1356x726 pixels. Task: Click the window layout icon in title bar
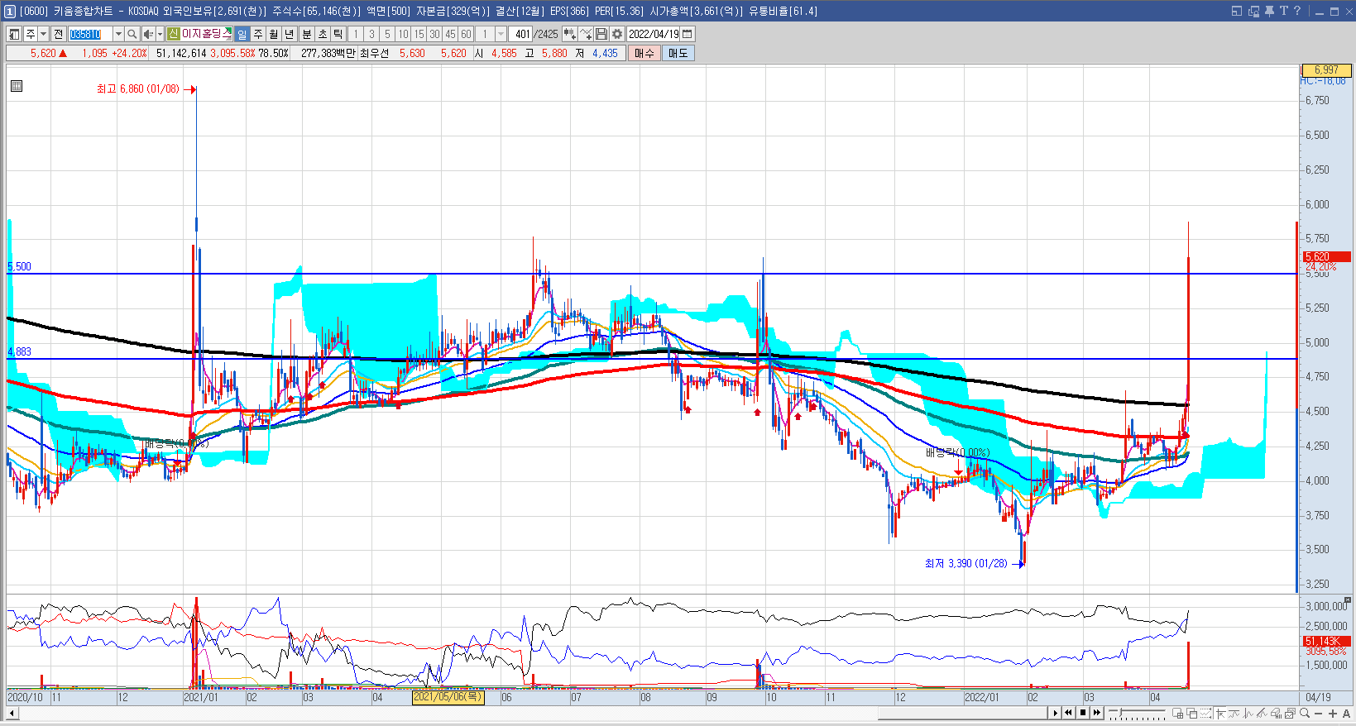pos(1237,11)
